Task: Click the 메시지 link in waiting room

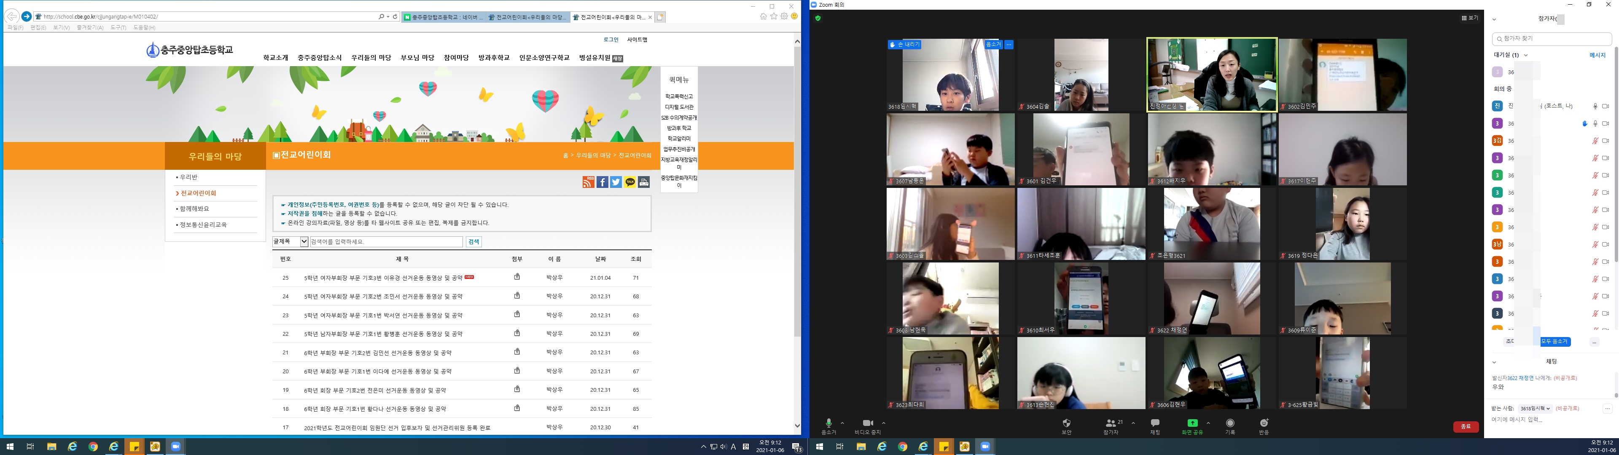Action: 1597,55
